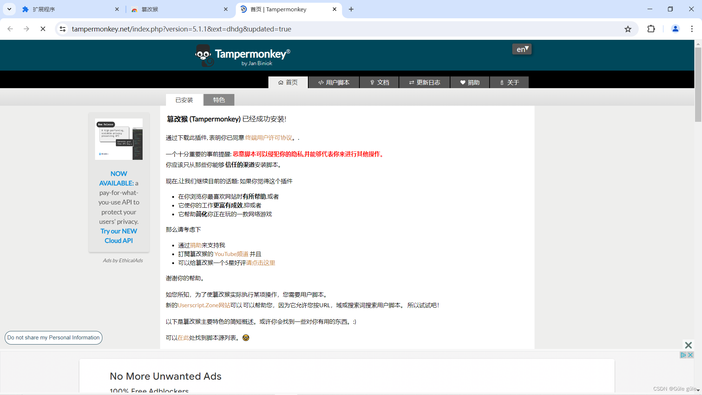Click the 篡改猴 (Tampermonkey) 已经成功安装 heading
The image size is (702, 395).
tap(226, 119)
